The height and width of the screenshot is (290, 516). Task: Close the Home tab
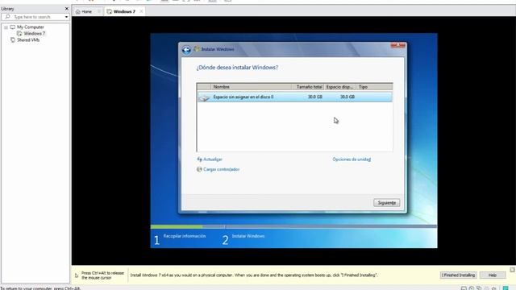coord(98,11)
